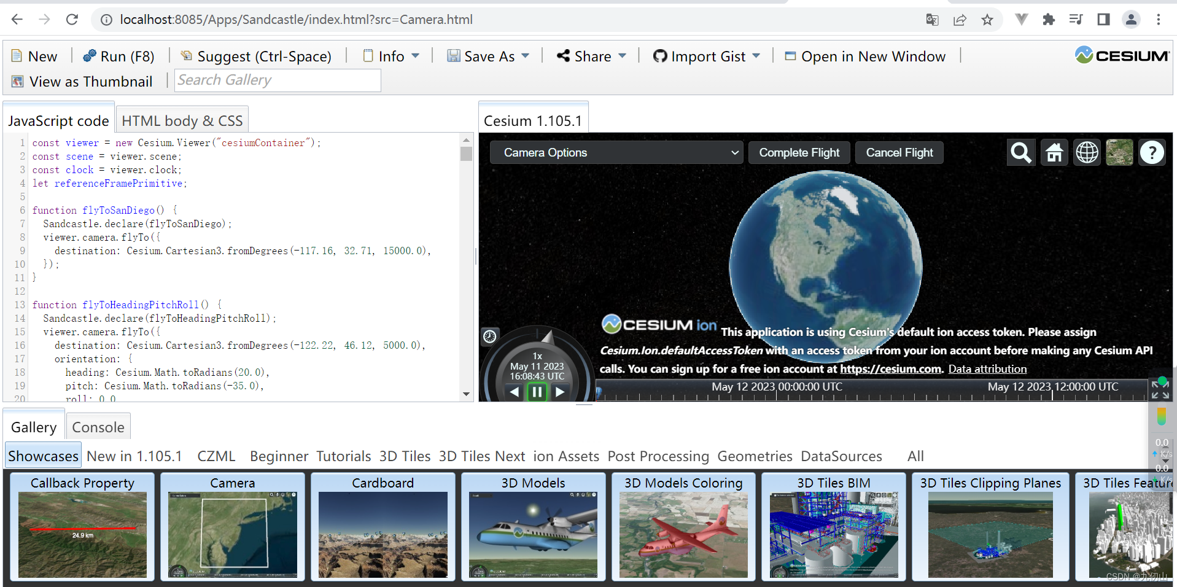The image size is (1177, 587).
Task: Click the share page icon in address bar
Action: (960, 20)
